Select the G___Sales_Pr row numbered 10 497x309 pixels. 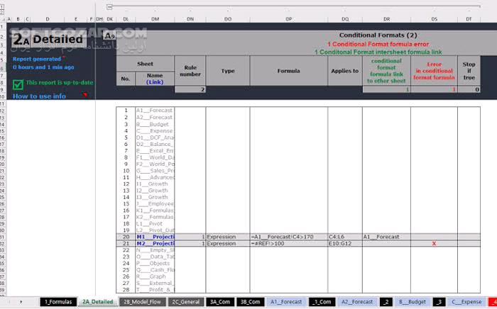click(155, 171)
